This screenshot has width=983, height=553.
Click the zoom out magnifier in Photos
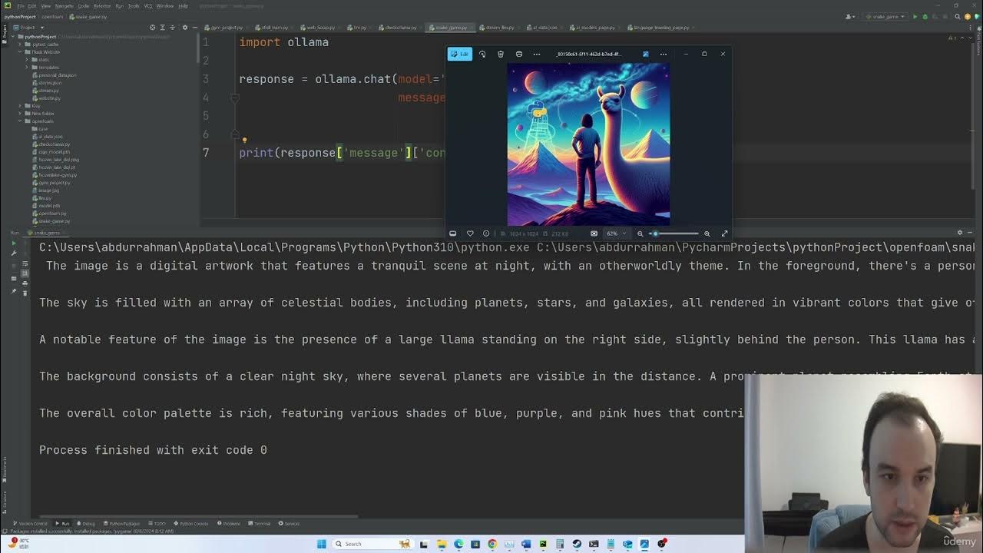click(640, 233)
